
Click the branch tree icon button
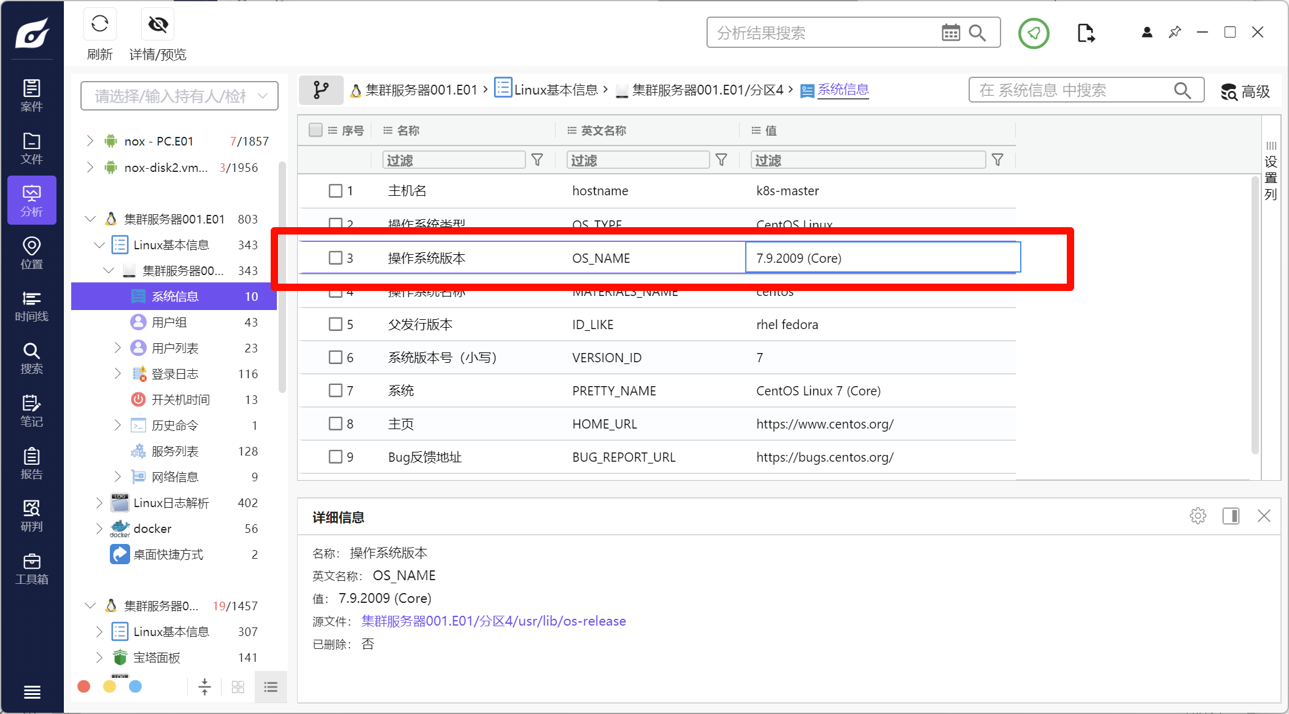pyautogui.click(x=321, y=90)
